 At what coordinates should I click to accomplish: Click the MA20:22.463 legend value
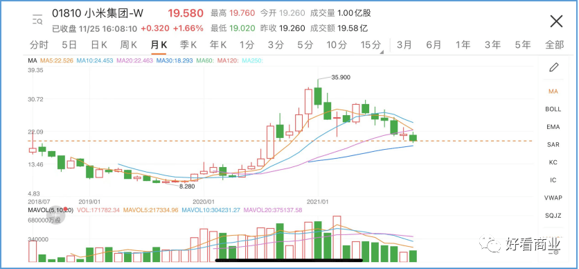tap(134, 60)
